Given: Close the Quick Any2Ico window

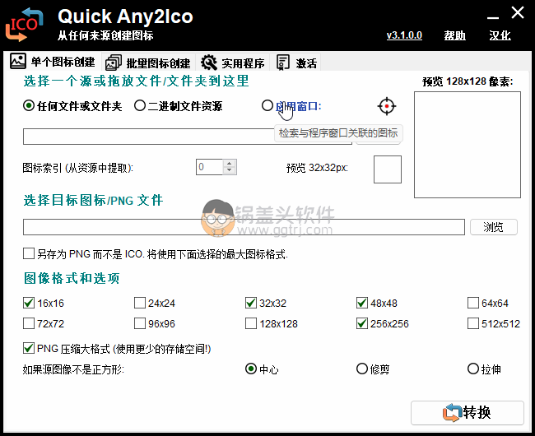Looking at the screenshot, I should [x=517, y=13].
